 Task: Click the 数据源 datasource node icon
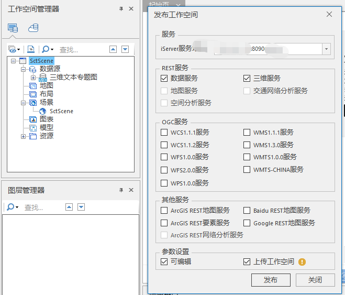32,69
